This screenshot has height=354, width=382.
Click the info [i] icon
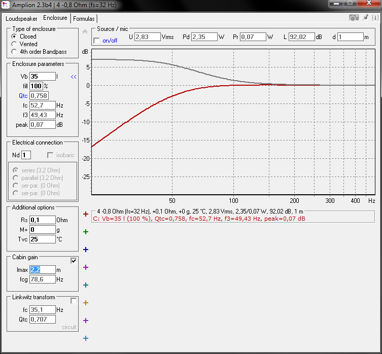point(375,18)
